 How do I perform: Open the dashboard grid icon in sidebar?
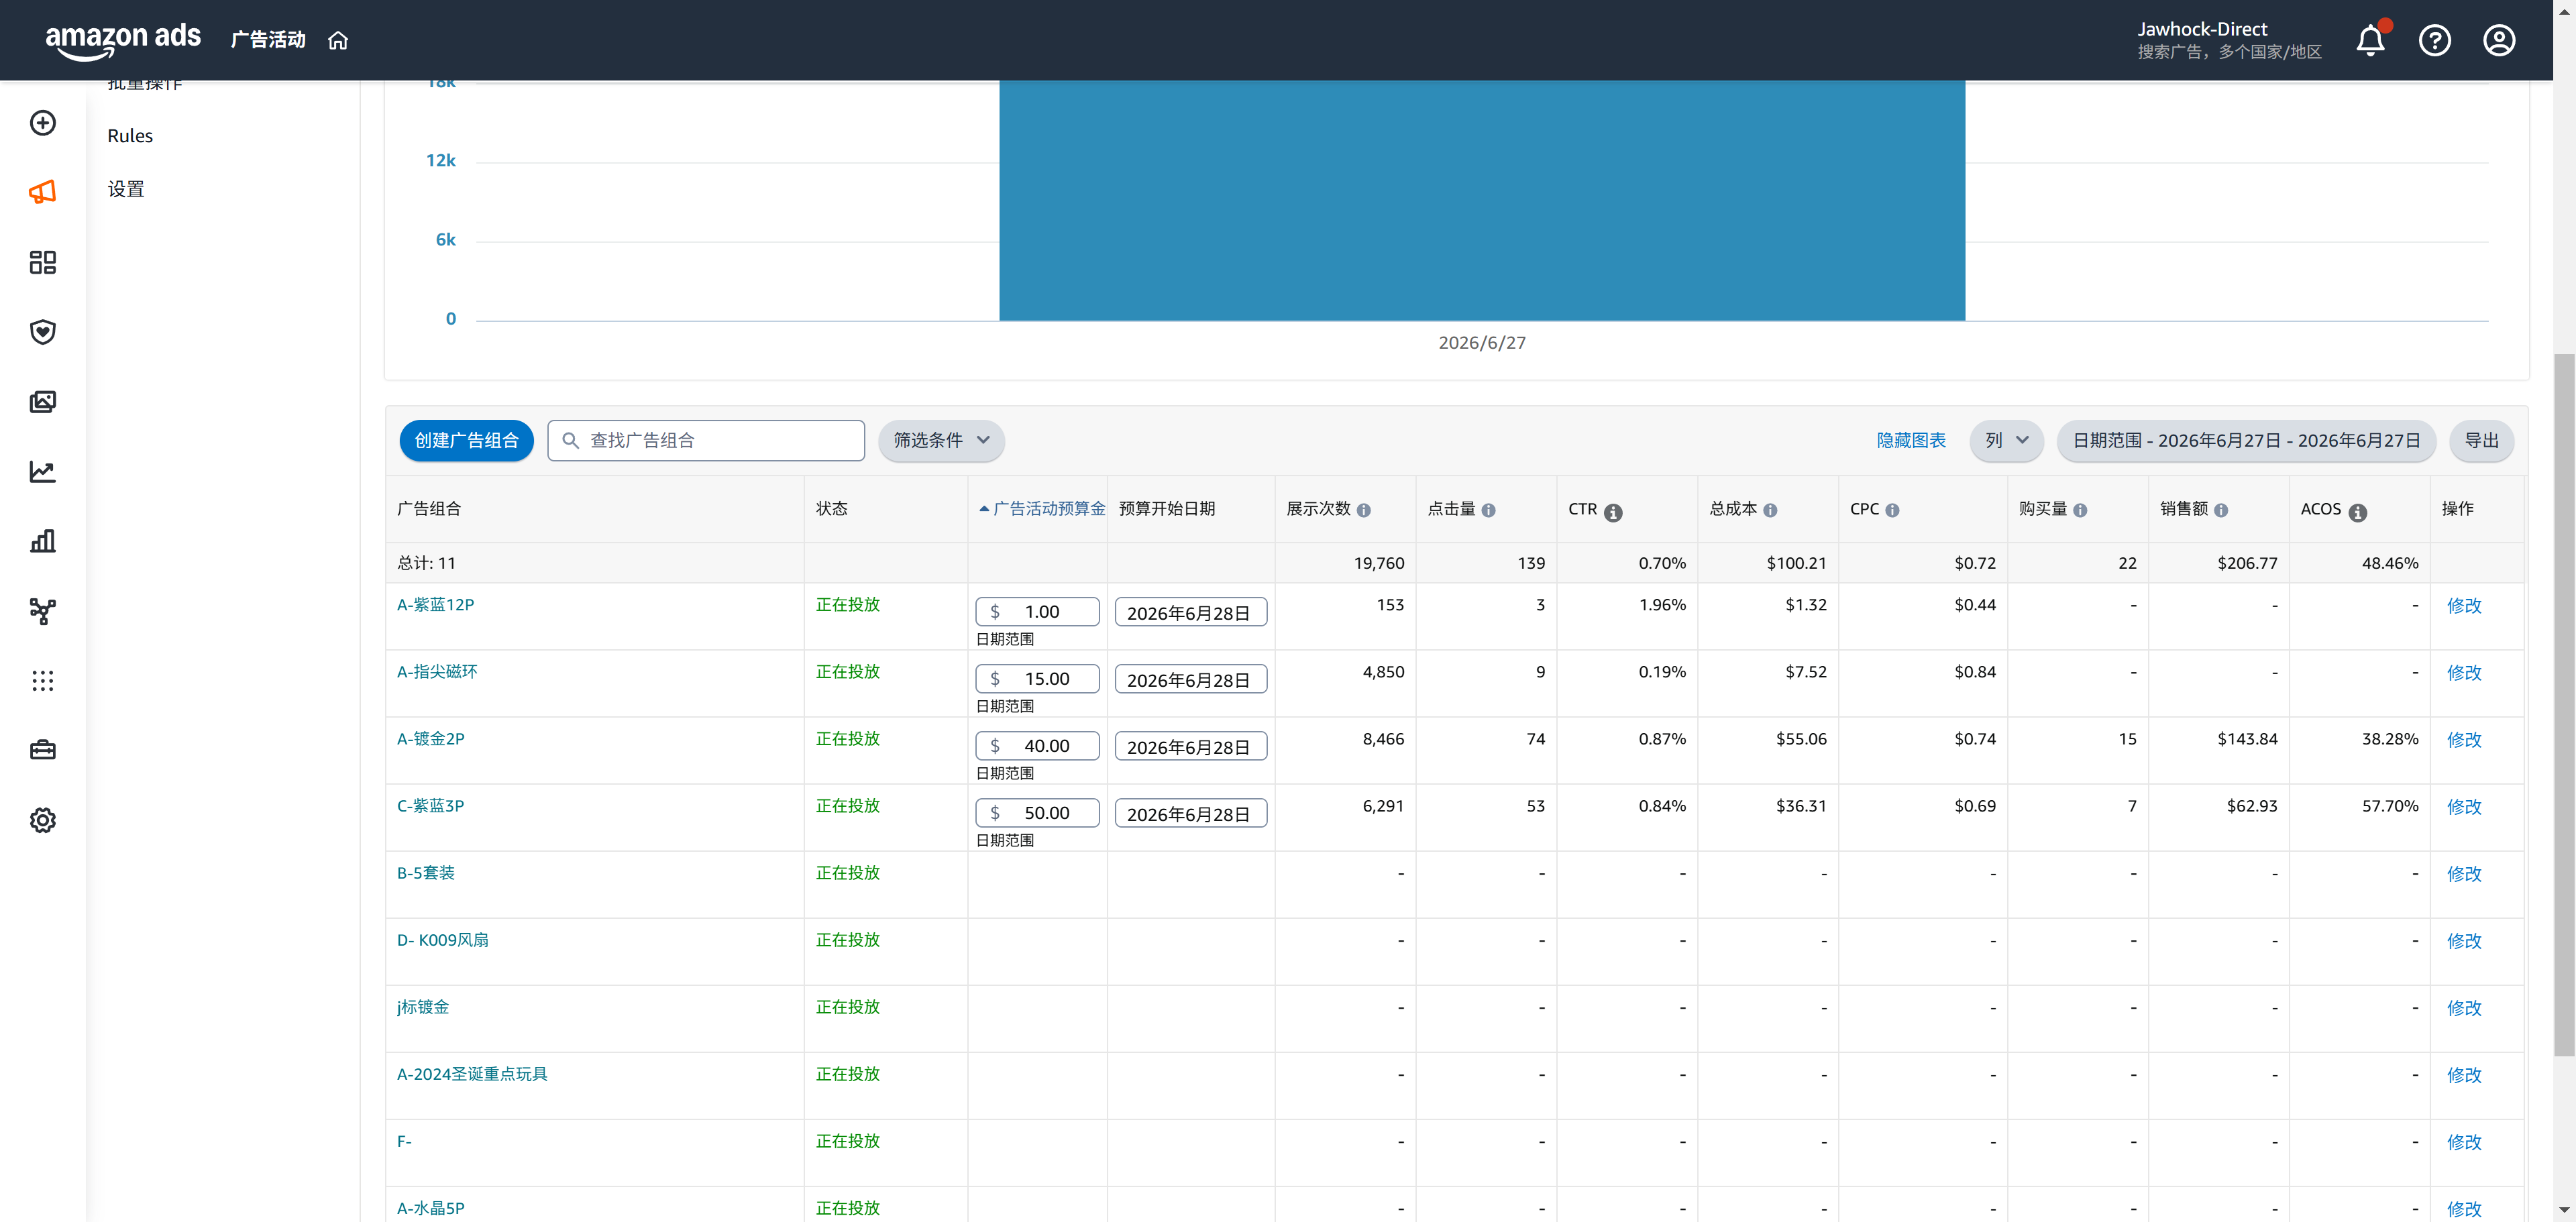pyautogui.click(x=43, y=262)
